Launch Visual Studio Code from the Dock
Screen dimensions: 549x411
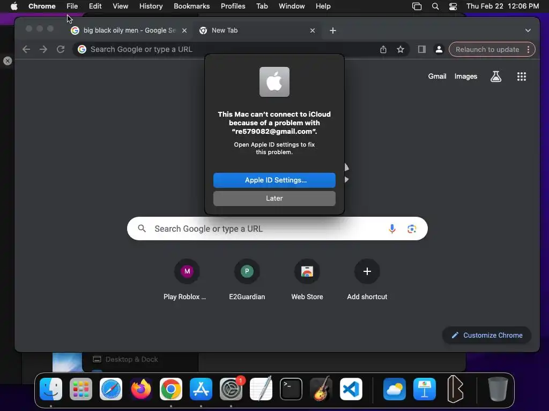pos(351,389)
